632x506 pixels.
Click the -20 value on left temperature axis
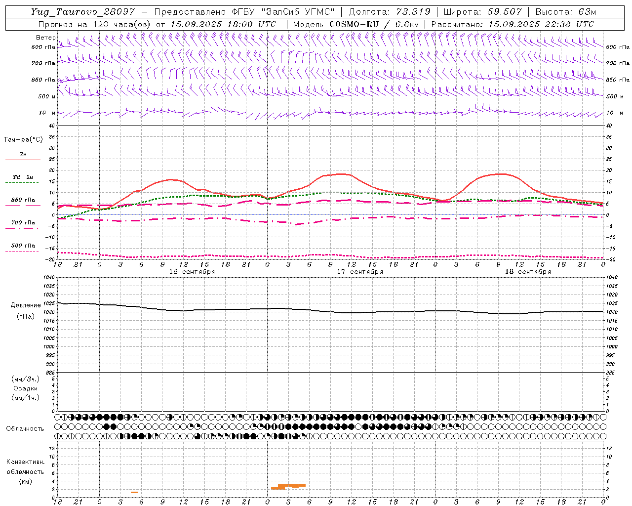click(50, 259)
